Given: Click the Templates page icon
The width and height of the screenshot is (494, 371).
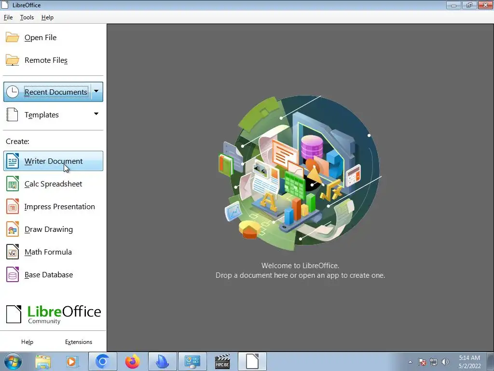Looking at the screenshot, I should click(x=12, y=114).
